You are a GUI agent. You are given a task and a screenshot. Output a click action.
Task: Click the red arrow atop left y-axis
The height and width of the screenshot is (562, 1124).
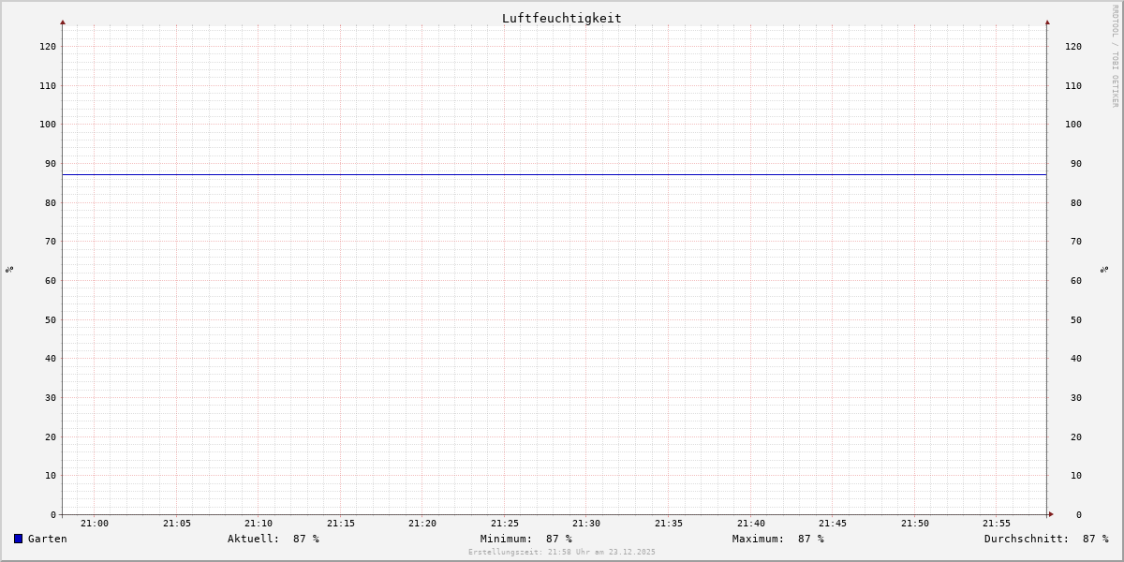(63, 22)
